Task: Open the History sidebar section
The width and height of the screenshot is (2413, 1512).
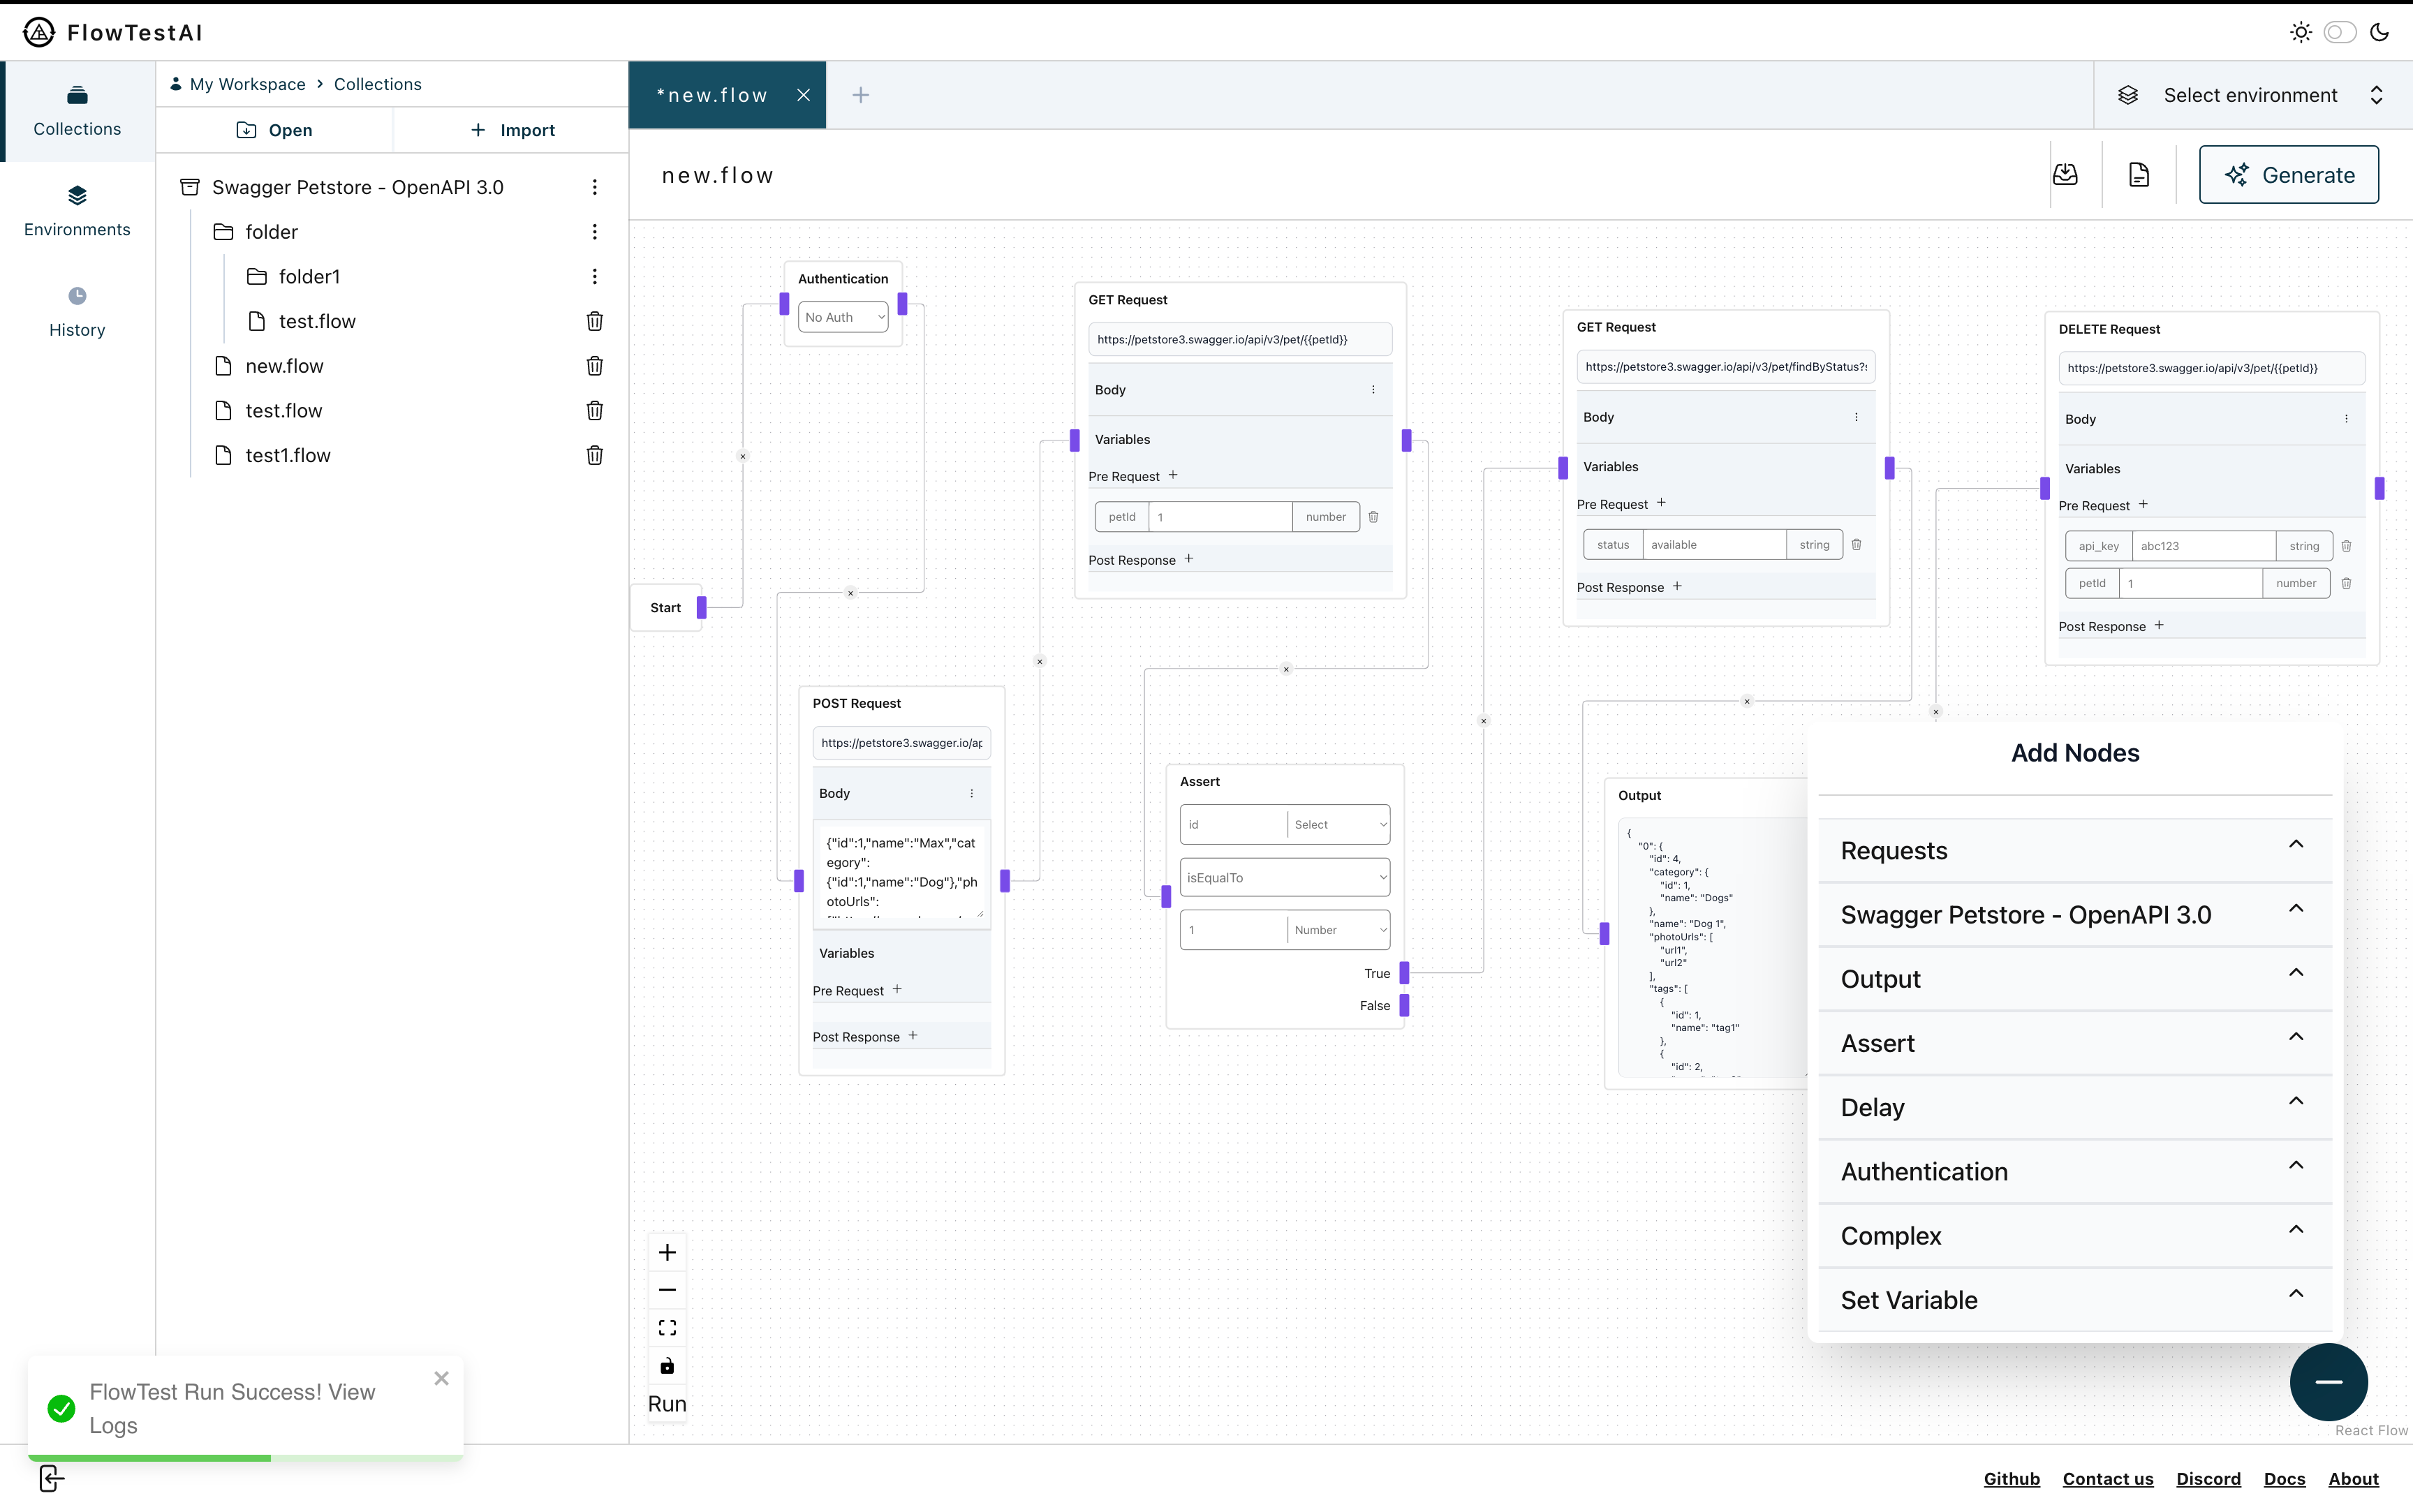Action: tap(77, 312)
